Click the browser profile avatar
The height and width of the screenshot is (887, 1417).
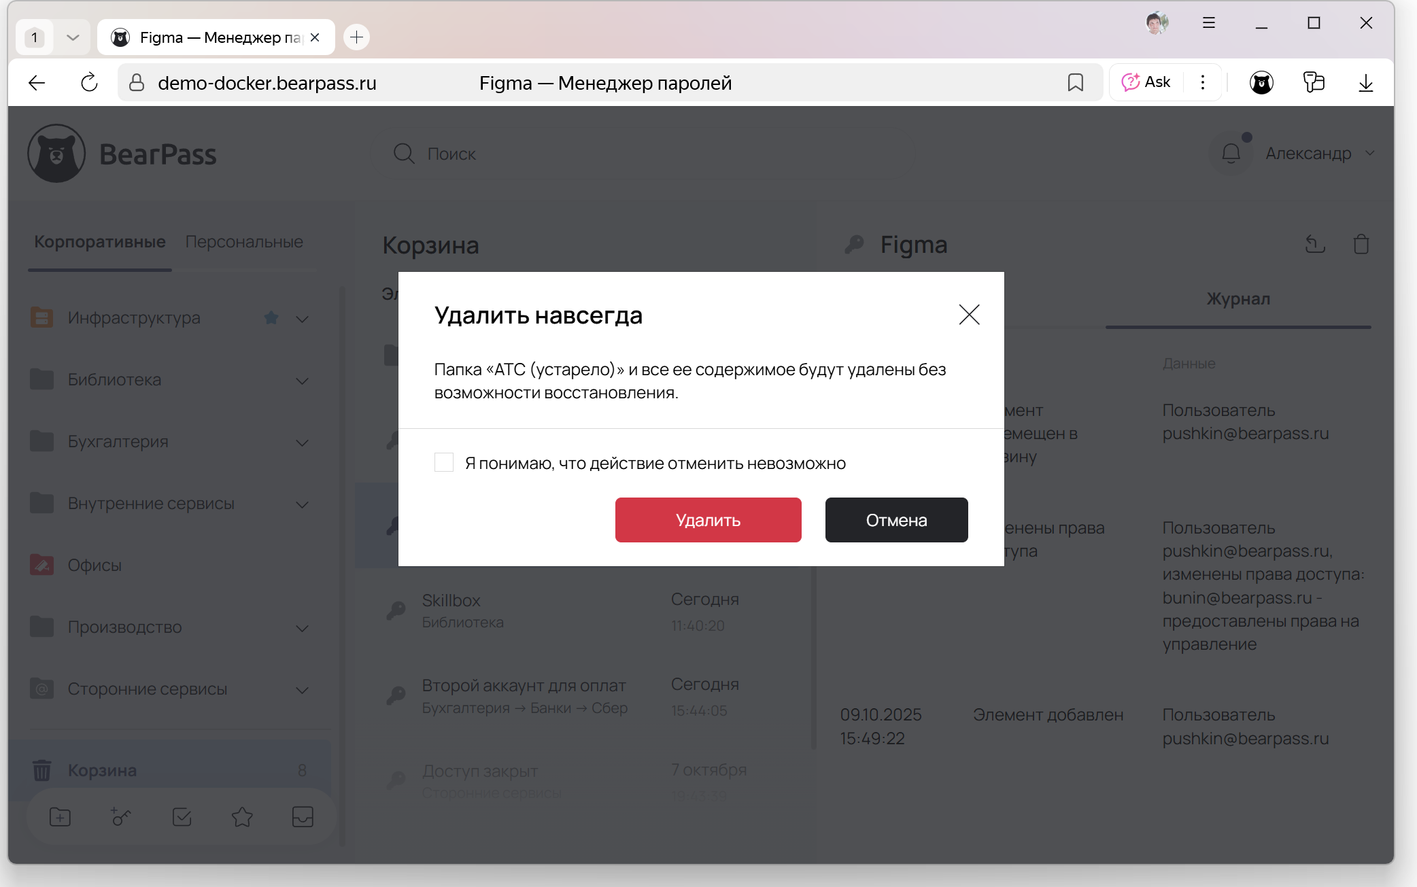pos(1156,23)
